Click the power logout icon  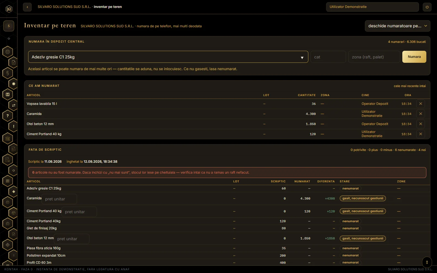[427, 7]
